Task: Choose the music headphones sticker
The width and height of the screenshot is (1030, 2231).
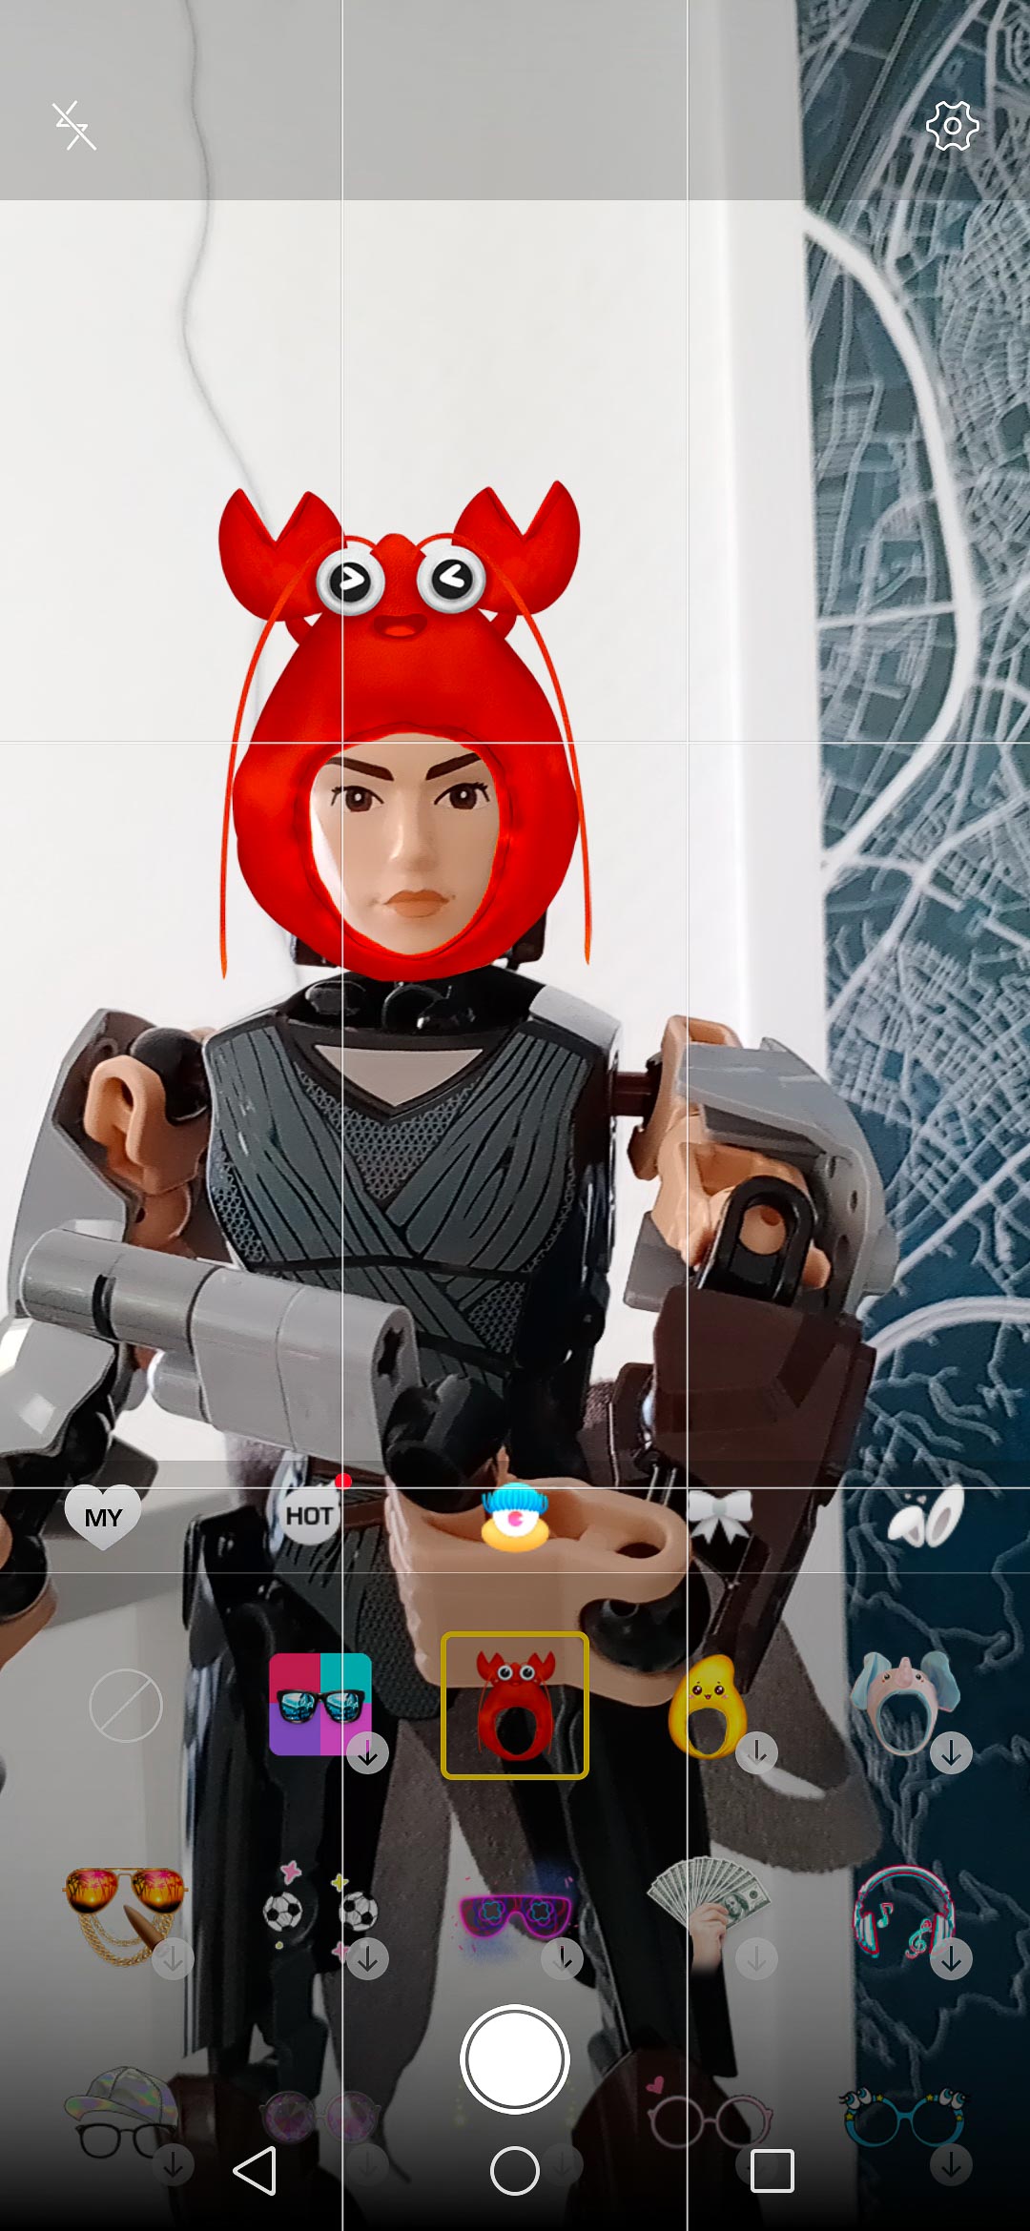Action: (x=904, y=1913)
